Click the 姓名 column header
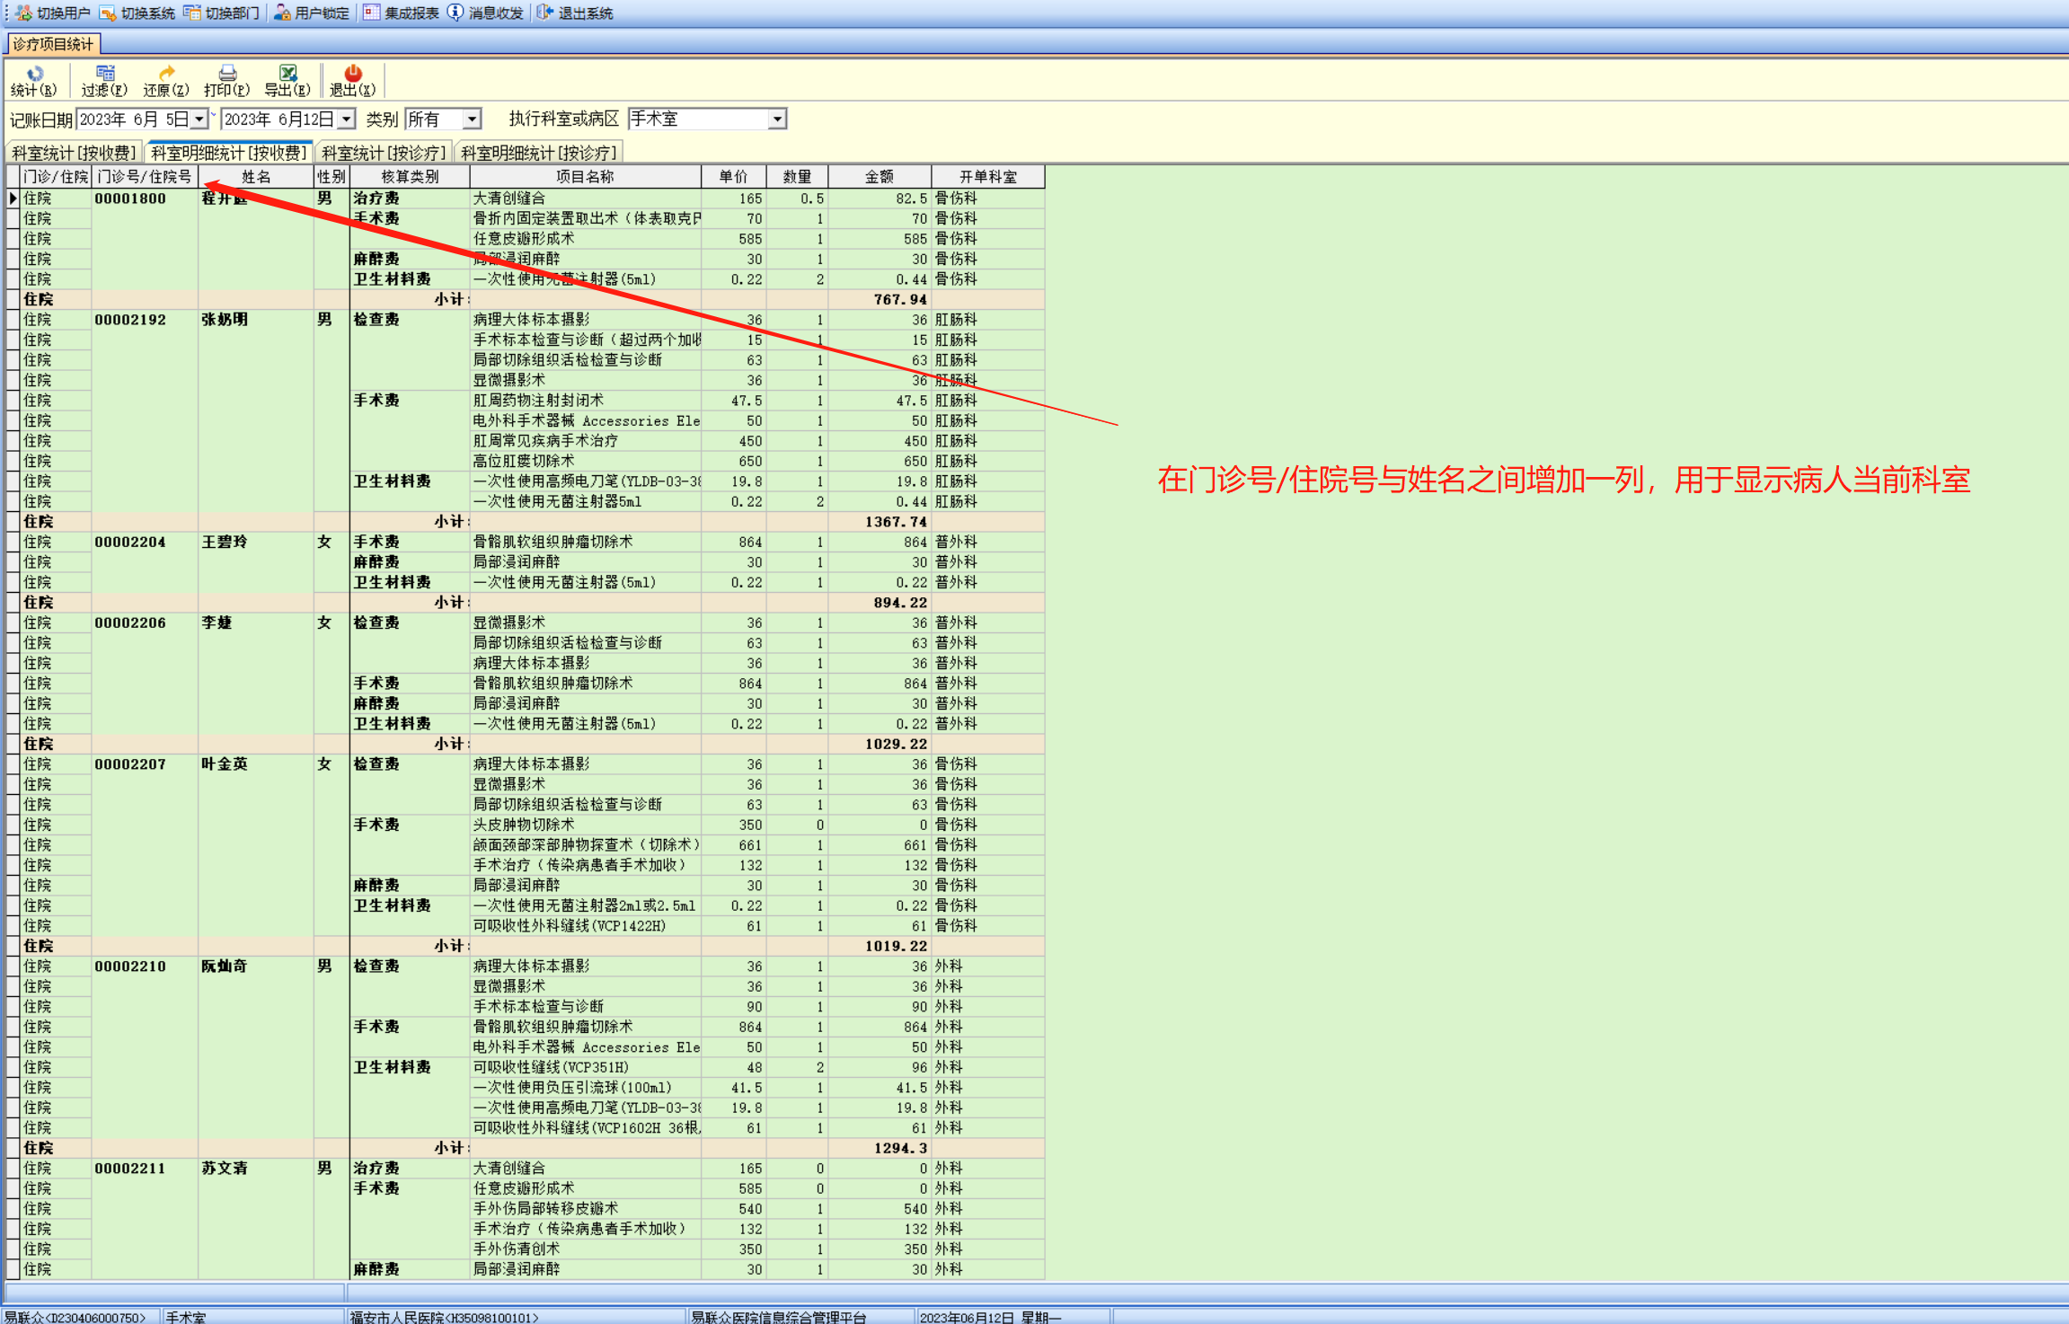 pos(255,177)
